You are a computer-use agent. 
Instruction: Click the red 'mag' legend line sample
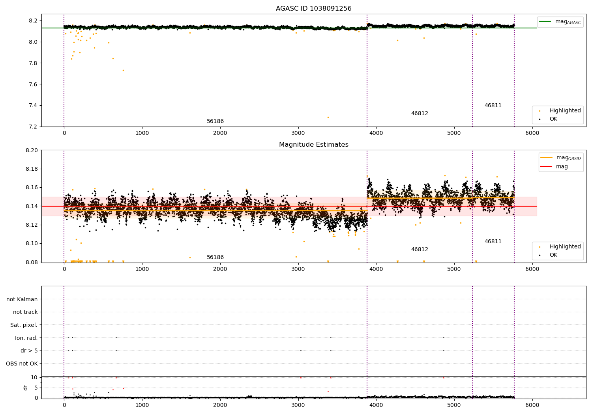point(547,166)
